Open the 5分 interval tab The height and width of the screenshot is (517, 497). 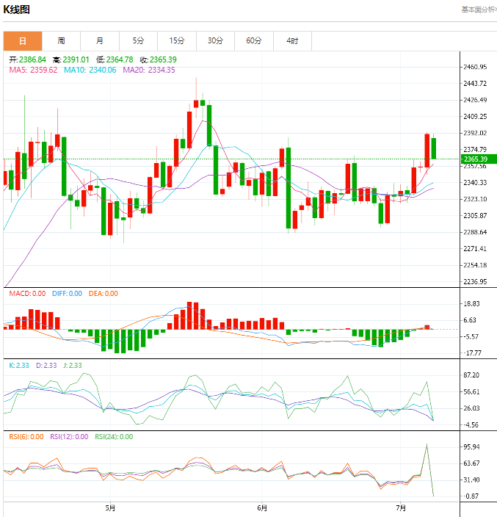[139, 41]
